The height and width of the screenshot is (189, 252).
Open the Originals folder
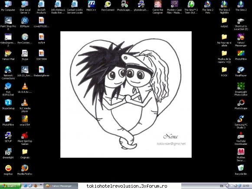pyautogui.click(x=25, y=154)
